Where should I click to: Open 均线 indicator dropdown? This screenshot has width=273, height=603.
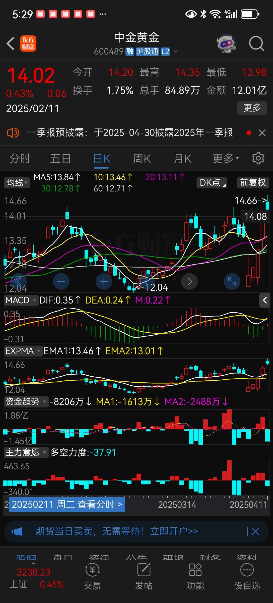(x=17, y=183)
